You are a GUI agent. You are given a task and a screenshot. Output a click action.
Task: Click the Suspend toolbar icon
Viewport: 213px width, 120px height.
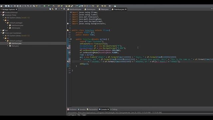pyautogui.click(x=18, y=6)
